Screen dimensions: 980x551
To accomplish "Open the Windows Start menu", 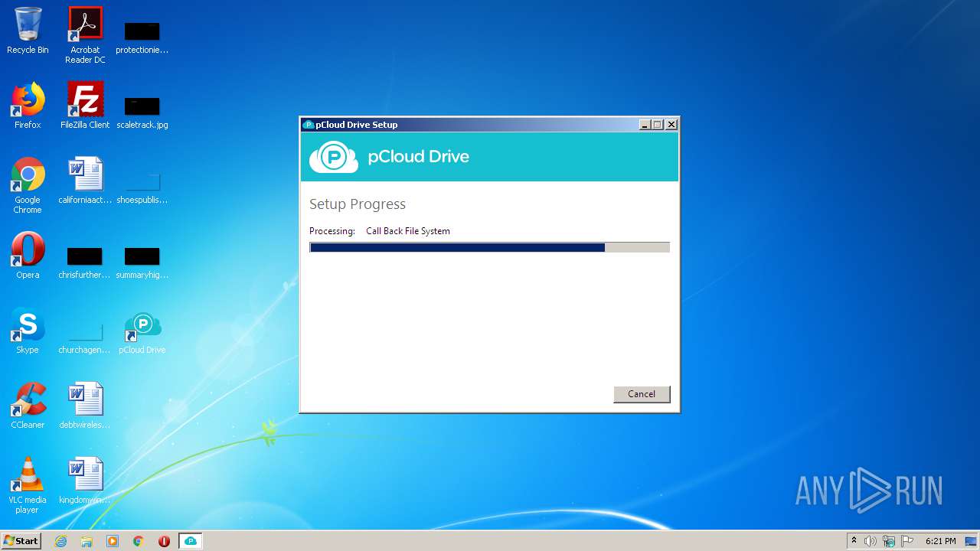I will click(21, 540).
